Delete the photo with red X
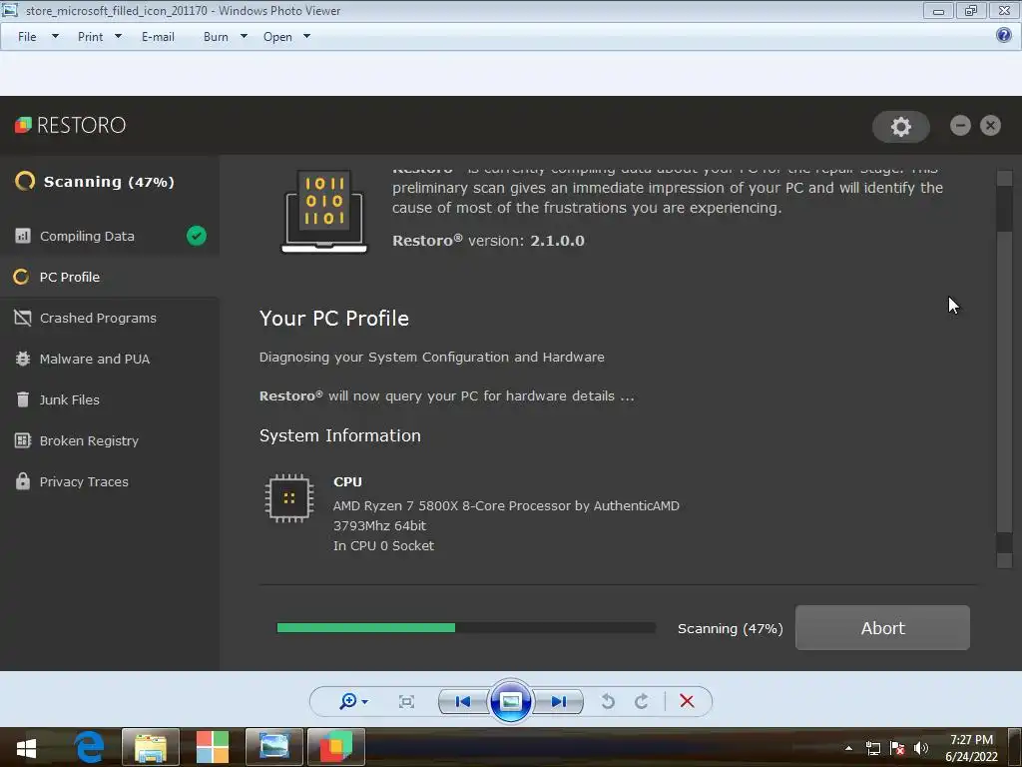Screen dimensions: 1022x767 point(687,701)
